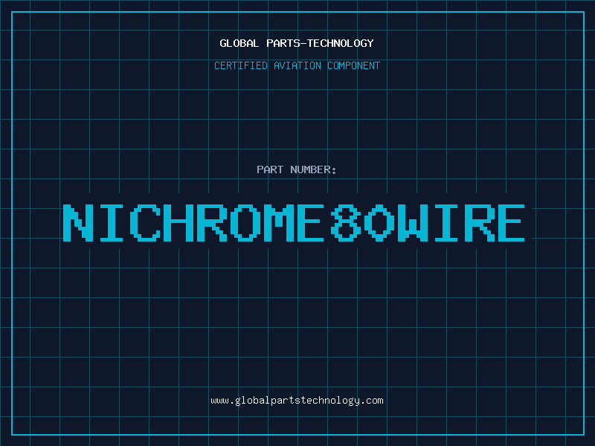Image resolution: width=595 pixels, height=446 pixels.
Task: Click the letter C in the part number
Action: pos(145,223)
